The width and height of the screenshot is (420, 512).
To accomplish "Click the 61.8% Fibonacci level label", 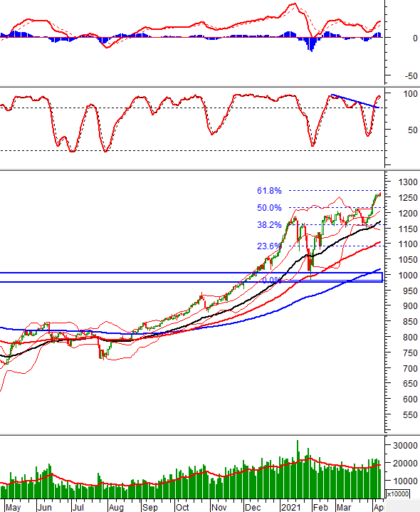I will coord(269,191).
